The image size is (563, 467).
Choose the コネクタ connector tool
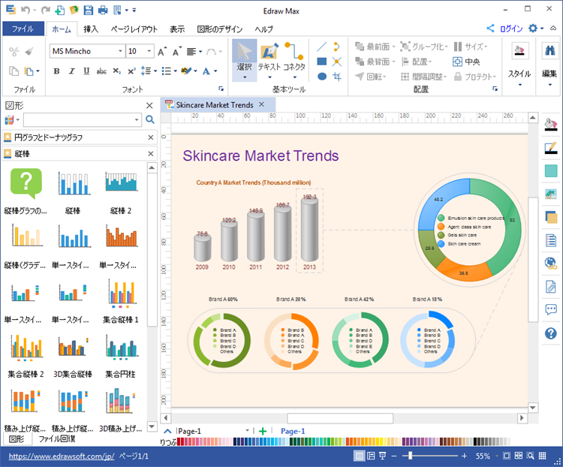294,58
